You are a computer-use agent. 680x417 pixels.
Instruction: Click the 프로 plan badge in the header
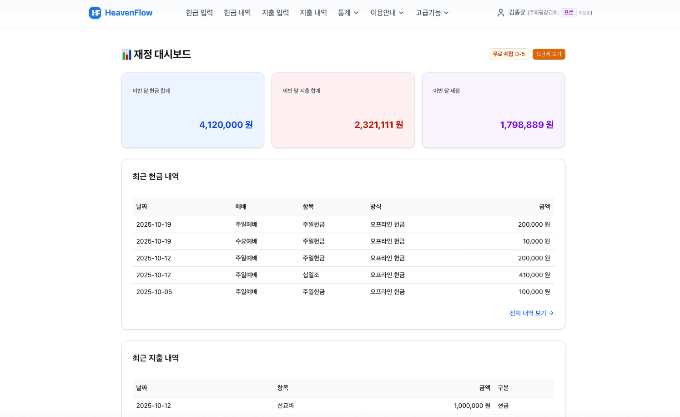coord(568,12)
